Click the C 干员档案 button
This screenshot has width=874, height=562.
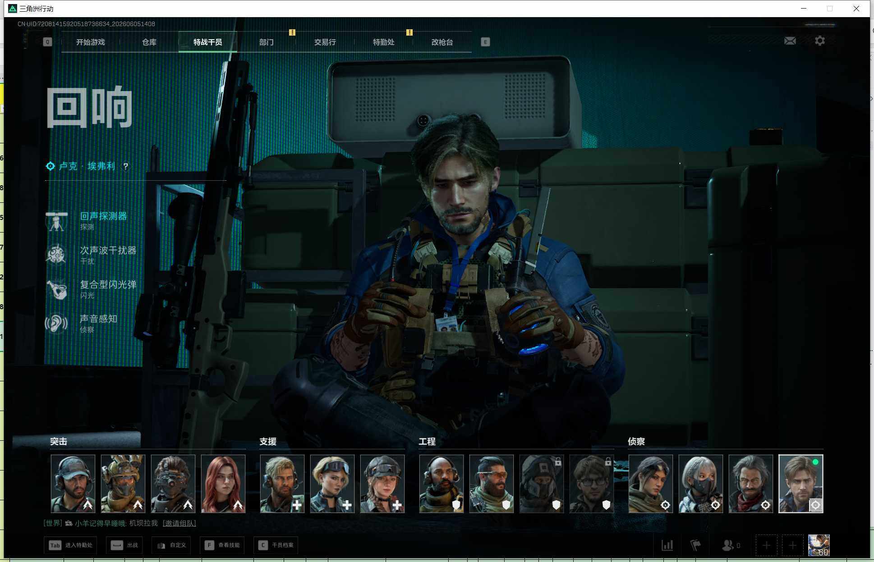pyautogui.click(x=276, y=545)
